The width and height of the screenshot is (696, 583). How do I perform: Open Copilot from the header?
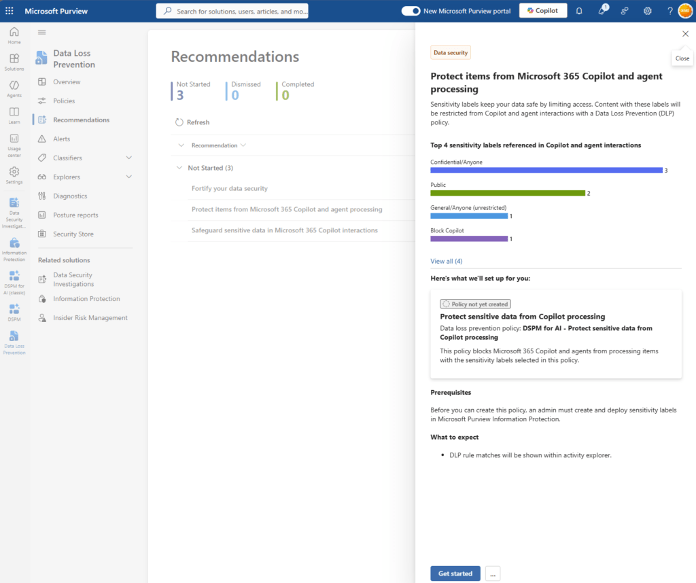point(543,11)
